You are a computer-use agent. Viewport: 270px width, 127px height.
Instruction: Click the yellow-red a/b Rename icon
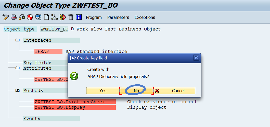62,17
